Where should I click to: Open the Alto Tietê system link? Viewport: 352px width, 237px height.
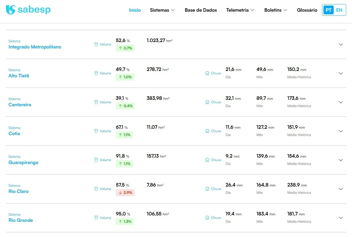pos(19,76)
